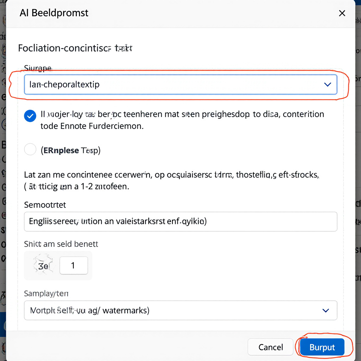Screen dimensions: 361x361
Task: Open the Ian-cheporaltextip dropdown
Action: 180,85
